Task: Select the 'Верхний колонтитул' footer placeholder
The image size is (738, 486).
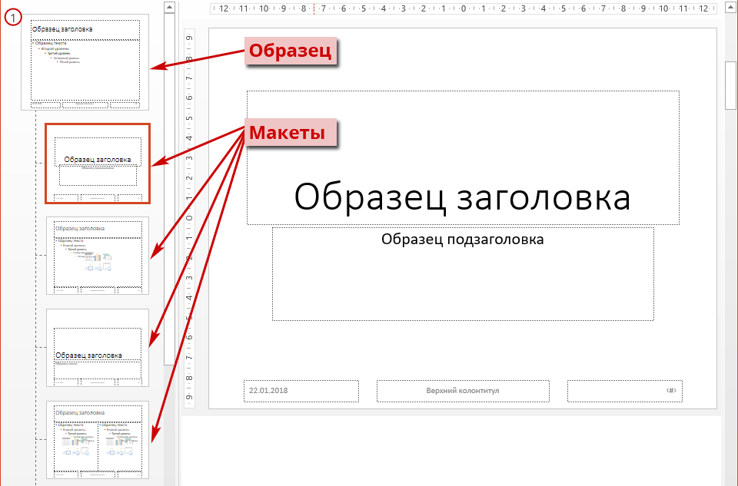Action: (x=463, y=391)
